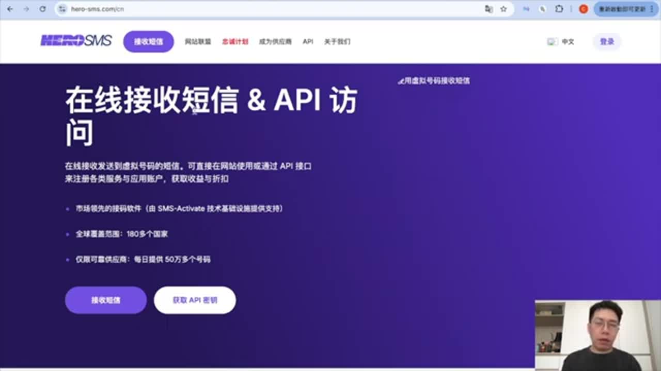Go back with the browser back arrow
This screenshot has height=371, width=661.
pos(10,9)
